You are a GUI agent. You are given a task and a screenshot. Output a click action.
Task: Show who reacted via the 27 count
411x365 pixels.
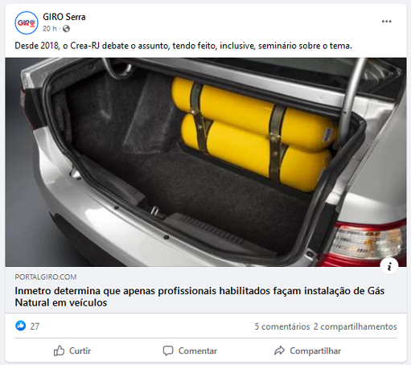click(x=35, y=326)
